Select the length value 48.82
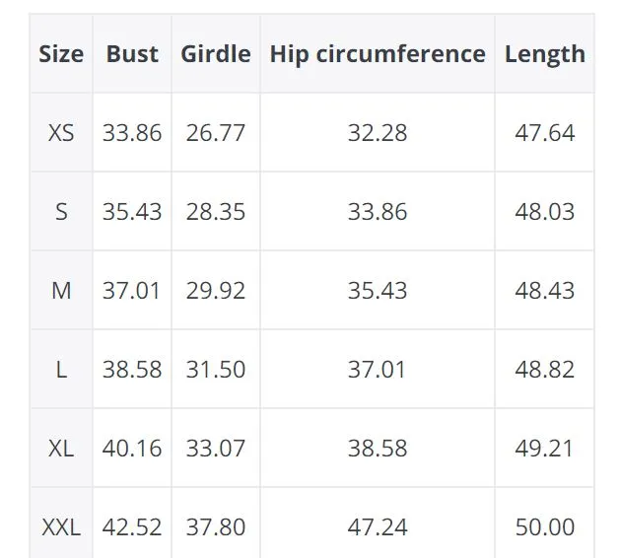The width and height of the screenshot is (620, 558). click(x=544, y=370)
